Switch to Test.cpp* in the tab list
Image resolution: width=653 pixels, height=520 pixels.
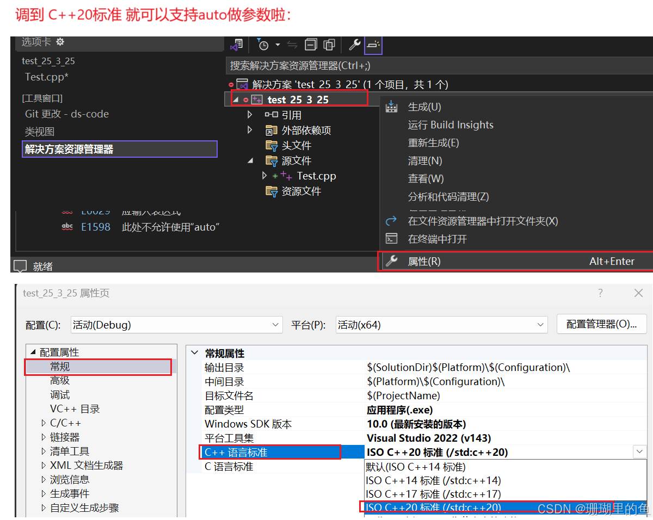(47, 77)
